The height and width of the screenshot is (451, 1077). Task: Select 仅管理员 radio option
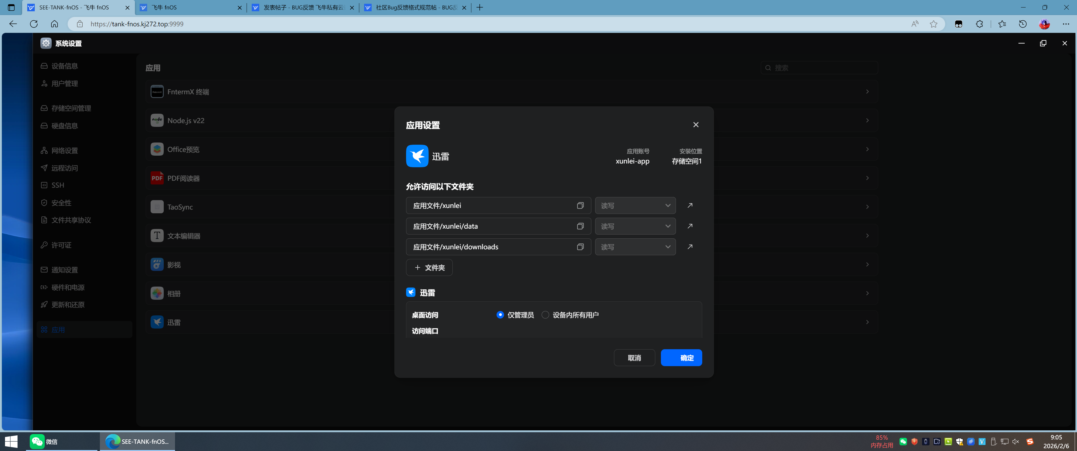click(x=500, y=315)
